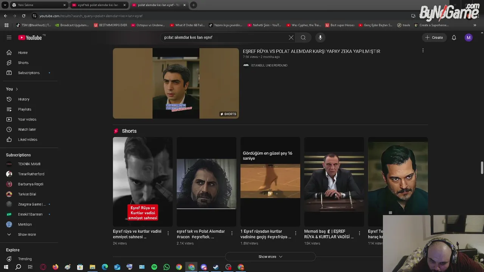This screenshot has width=484, height=272.
Task: Open the YouTube hamburger guide menu
Action: [x=9, y=37]
